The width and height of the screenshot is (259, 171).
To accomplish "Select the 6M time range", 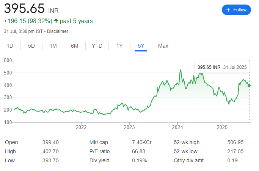I will coord(75,46).
